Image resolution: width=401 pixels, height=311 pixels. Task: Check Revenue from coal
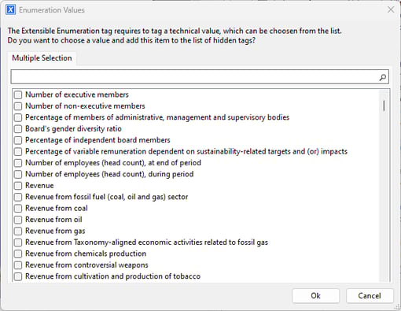pos(18,209)
